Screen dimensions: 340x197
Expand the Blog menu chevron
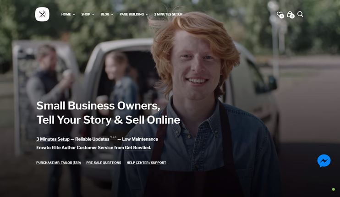[112, 15]
